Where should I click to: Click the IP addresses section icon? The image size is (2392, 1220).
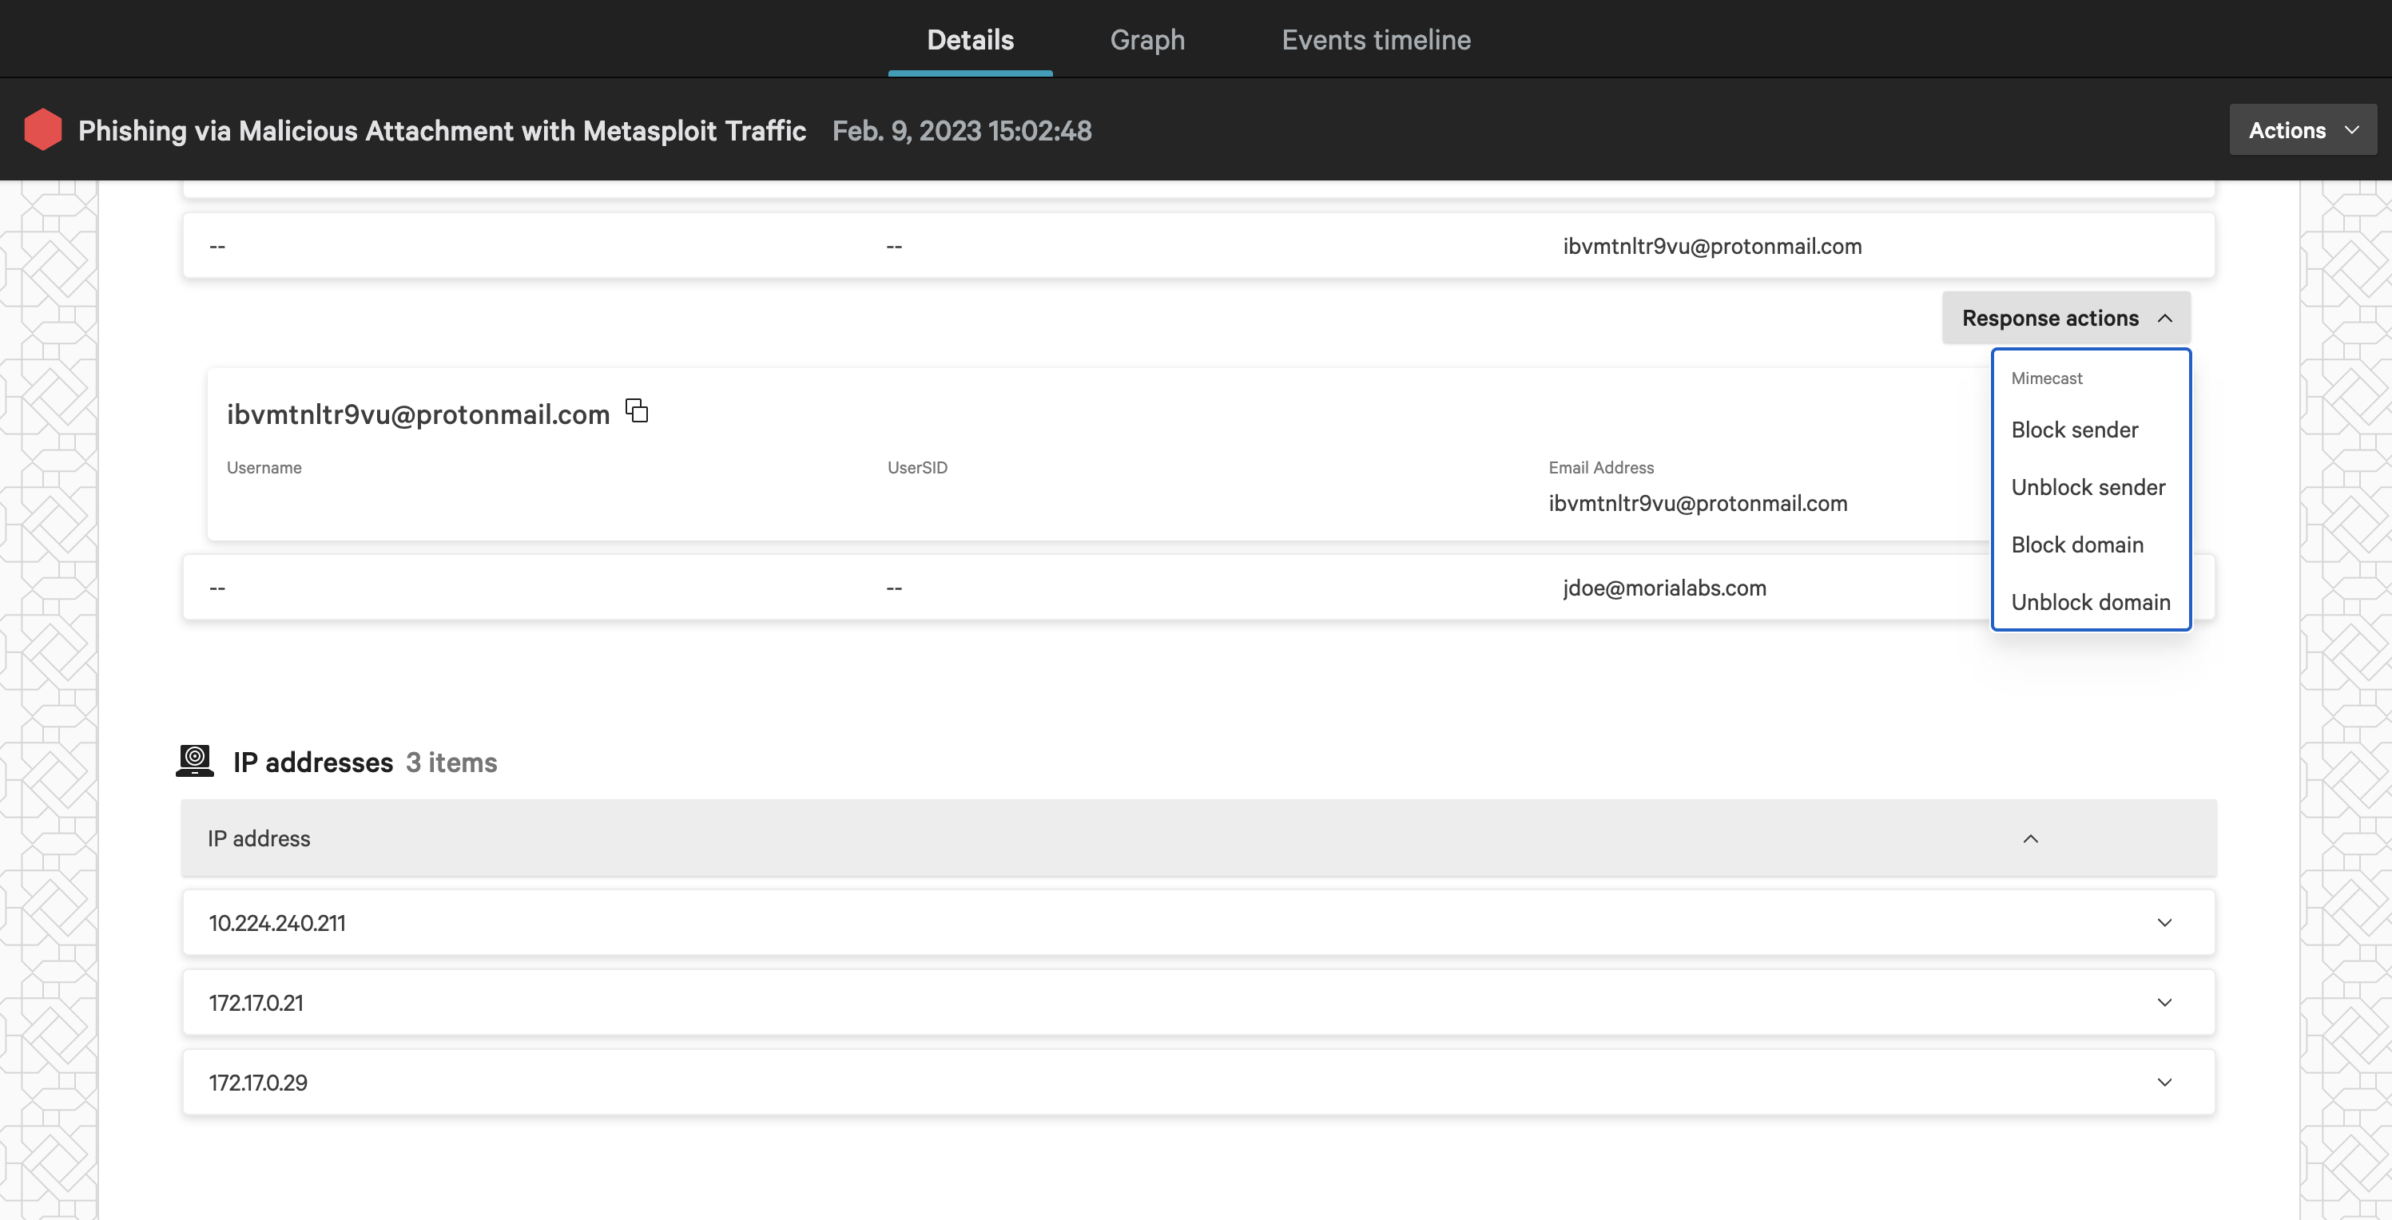pyautogui.click(x=195, y=761)
